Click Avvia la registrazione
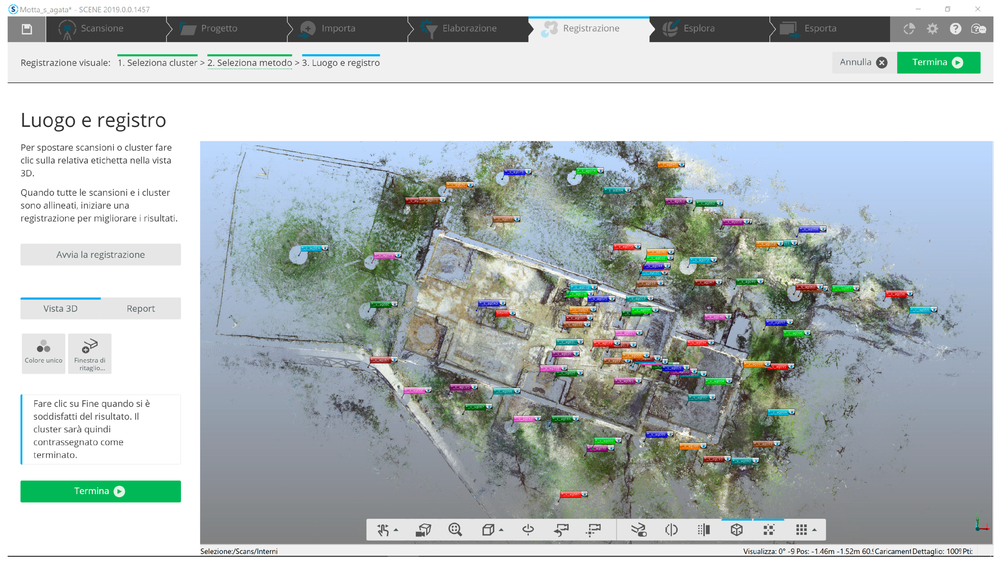Viewport: 1000px width, 563px height. coord(100,255)
